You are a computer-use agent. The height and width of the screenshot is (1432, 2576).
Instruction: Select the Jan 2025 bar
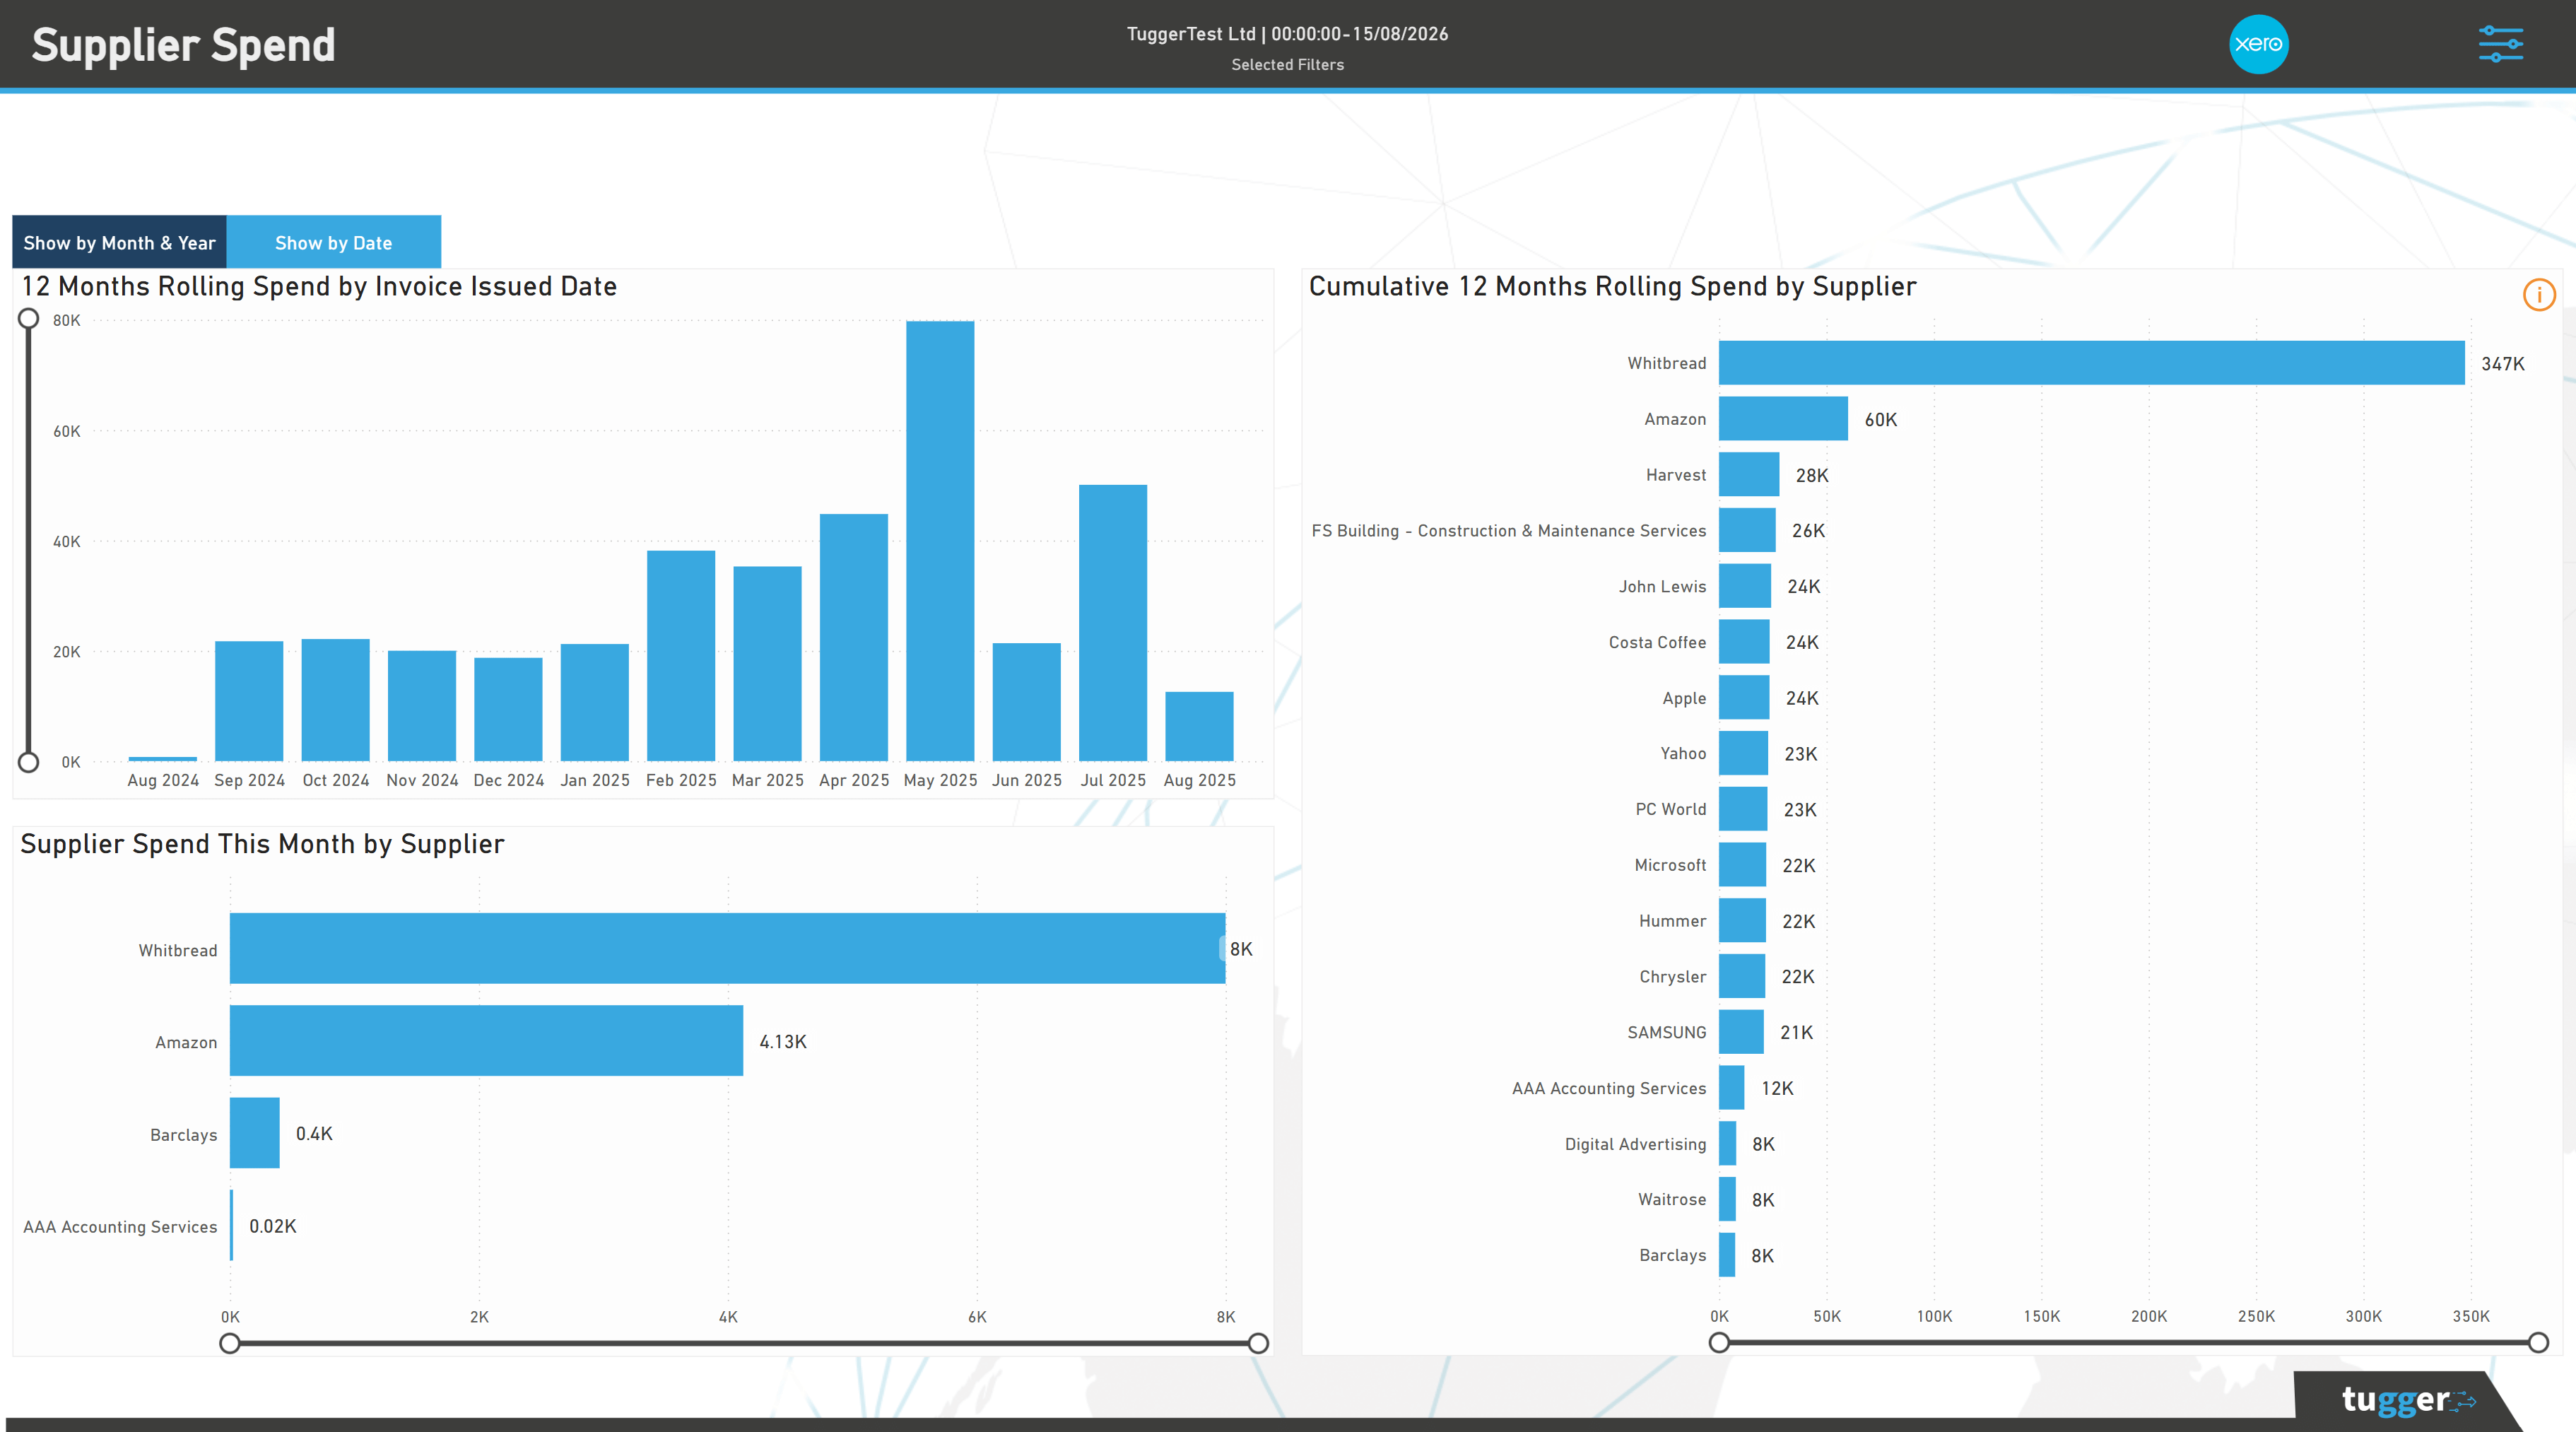(595, 702)
